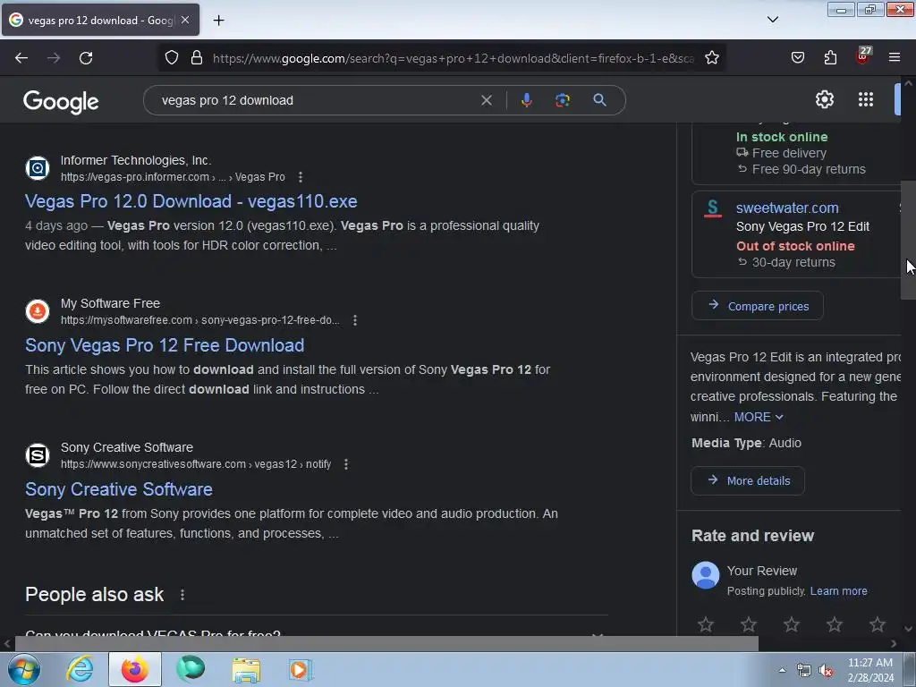This screenshot has width=916, height=687.
Task: Open options for My Software Free result
Action: [x=354, y=320]
